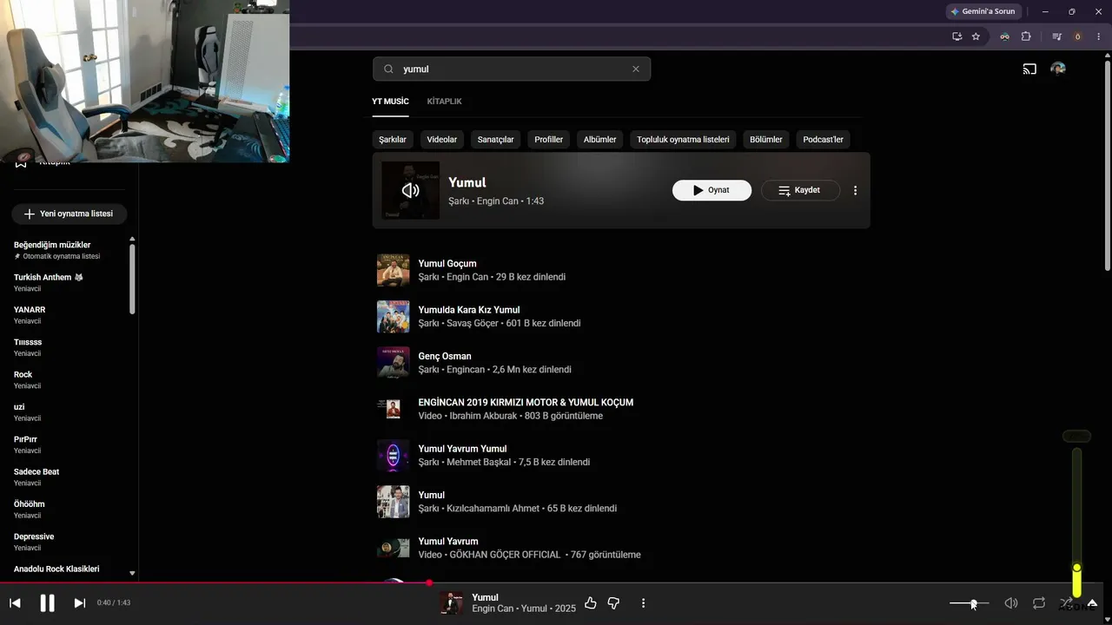Open the browser extensions puzzle icon
This screenshot has width=1112, height=625.
point(1026,36)
